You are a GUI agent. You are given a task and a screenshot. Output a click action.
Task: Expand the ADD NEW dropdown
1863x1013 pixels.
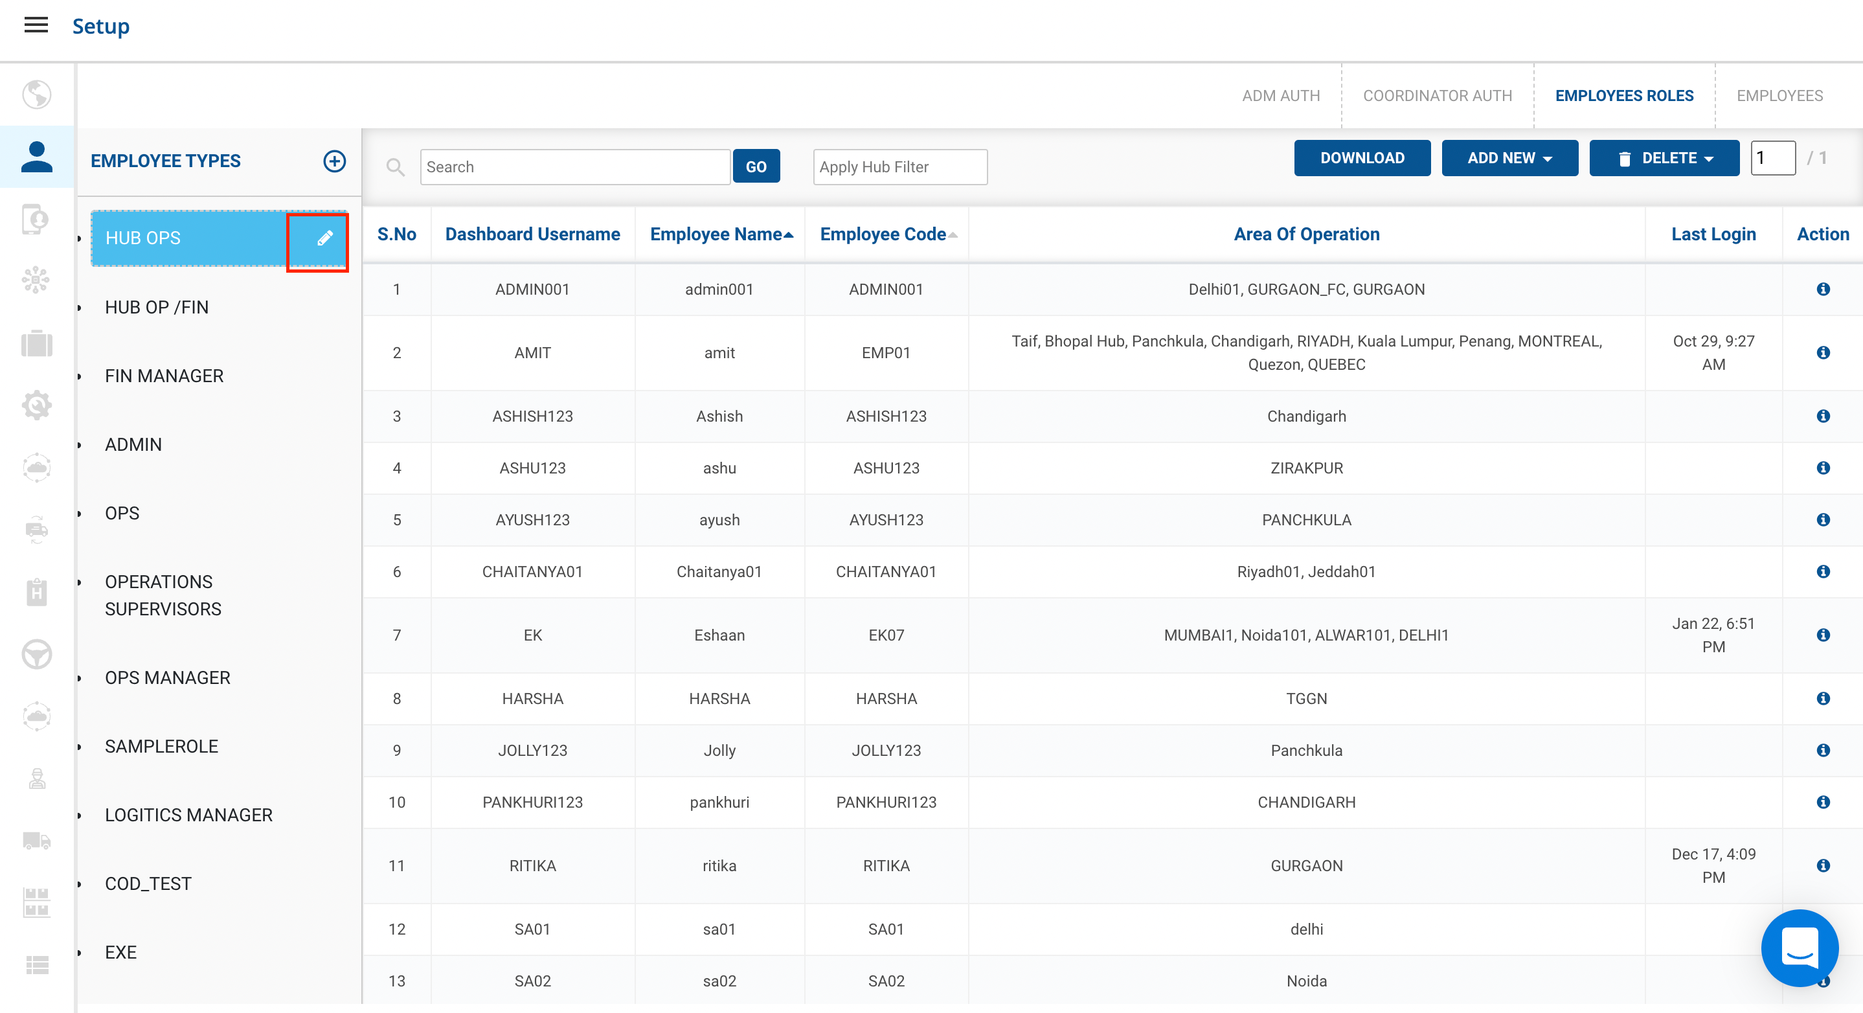coord(1509,159)
